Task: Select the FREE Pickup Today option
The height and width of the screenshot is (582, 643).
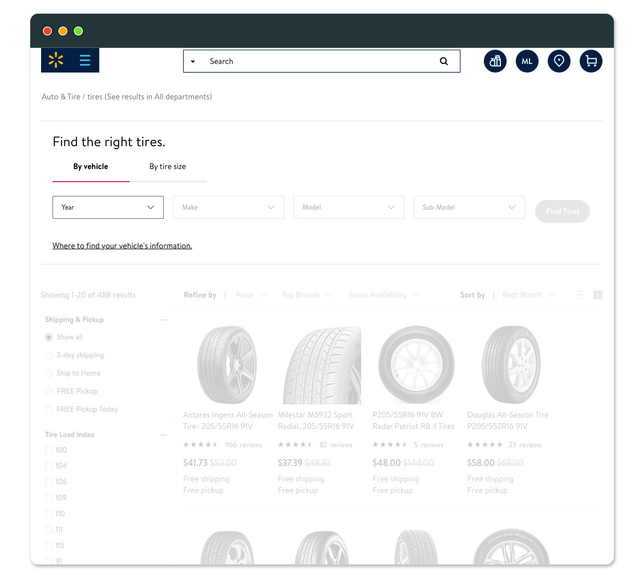Action: point(49,410)
